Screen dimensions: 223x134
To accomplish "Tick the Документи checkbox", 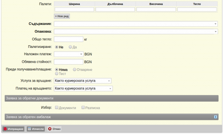I will pos(56,108).
